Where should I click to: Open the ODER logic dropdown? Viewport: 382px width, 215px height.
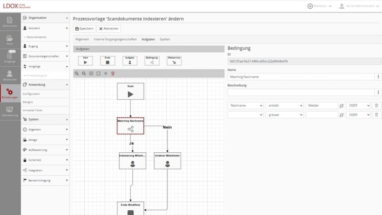(358, 105)
